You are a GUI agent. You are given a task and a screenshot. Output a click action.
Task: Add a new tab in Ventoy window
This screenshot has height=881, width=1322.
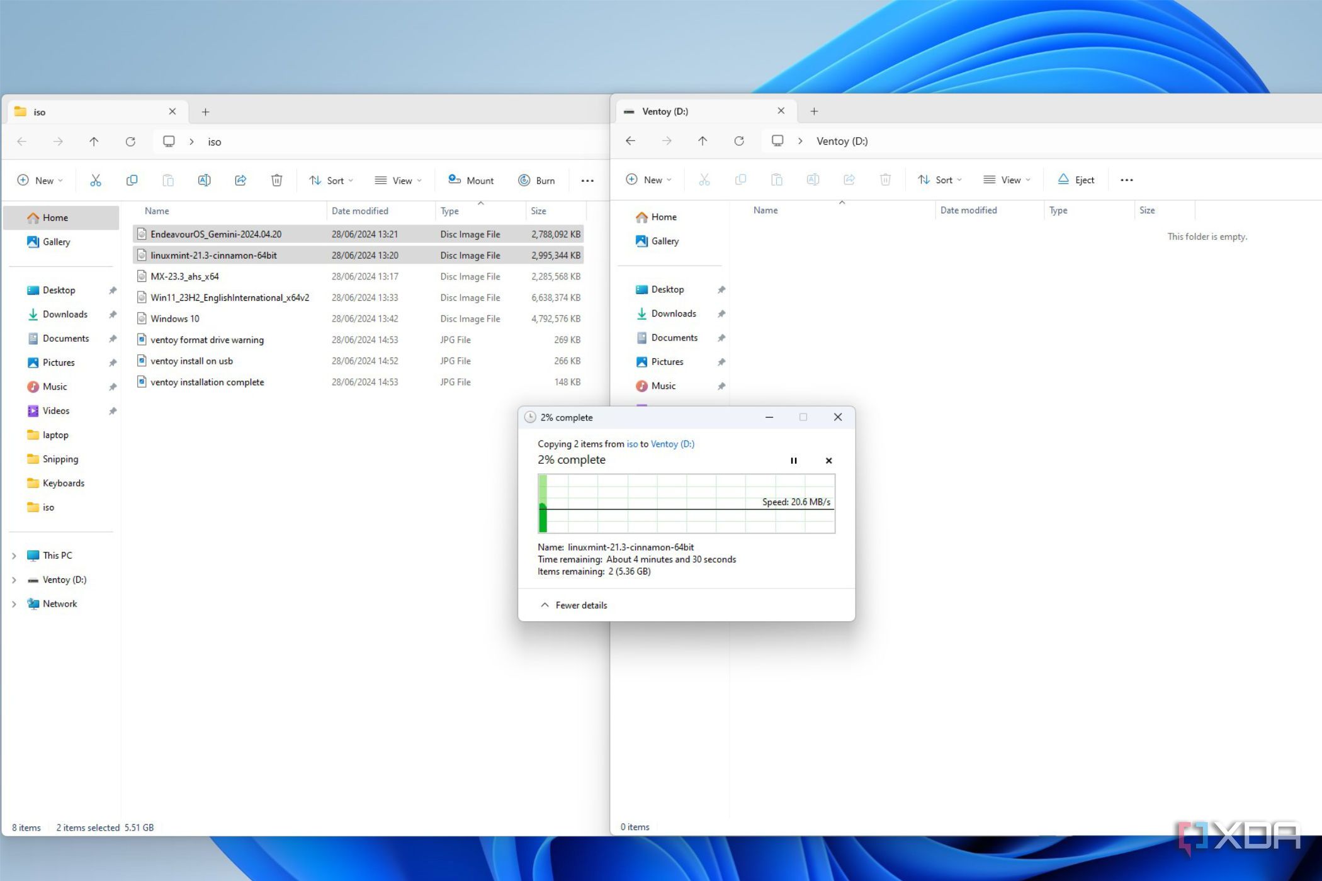(814, 111)
